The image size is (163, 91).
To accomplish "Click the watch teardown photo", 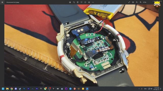I will (x=81, y=45).
